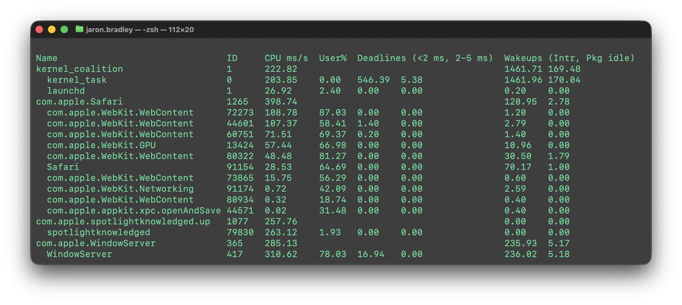
Task: Click the 'Name' column header
Action: pos(47,58)
